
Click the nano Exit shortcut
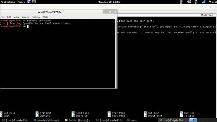(5, 116)
